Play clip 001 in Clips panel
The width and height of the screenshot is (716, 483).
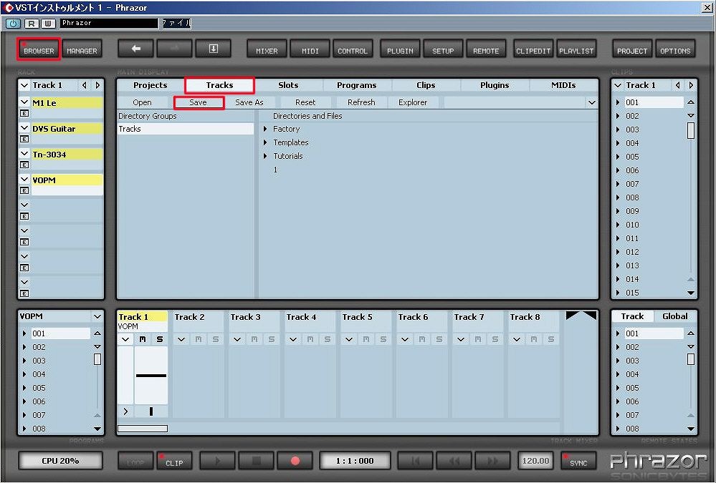619,102
